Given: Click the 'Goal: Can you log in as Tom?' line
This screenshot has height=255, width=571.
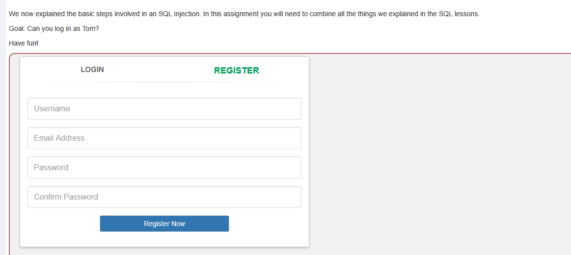Looking at the screenshot, I should (54, 28).
